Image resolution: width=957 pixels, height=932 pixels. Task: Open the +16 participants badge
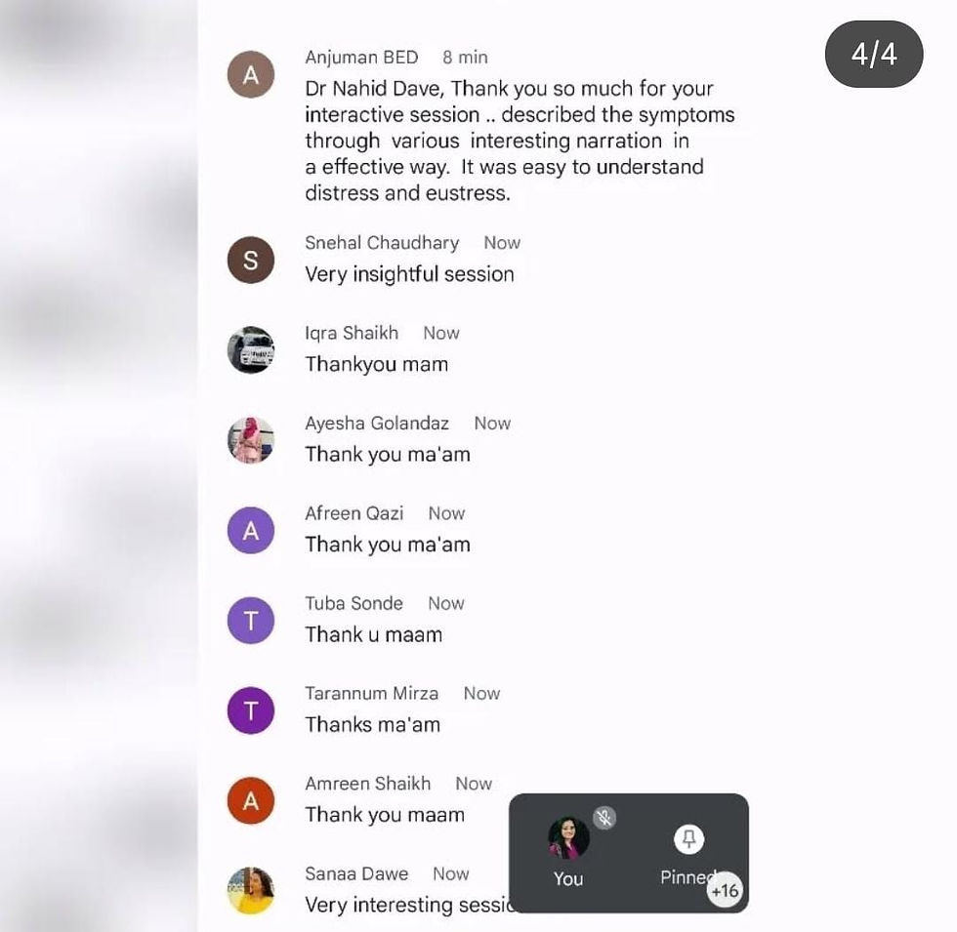[725, 890]
